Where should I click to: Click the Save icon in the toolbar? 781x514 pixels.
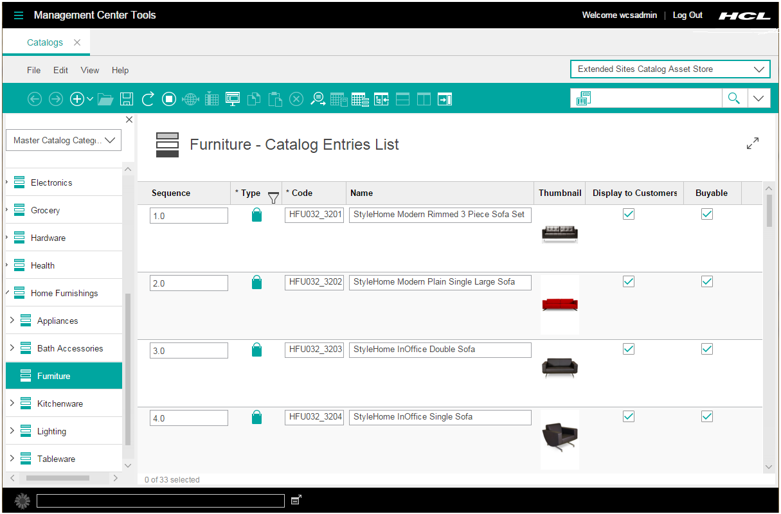[x=127, y=99]
